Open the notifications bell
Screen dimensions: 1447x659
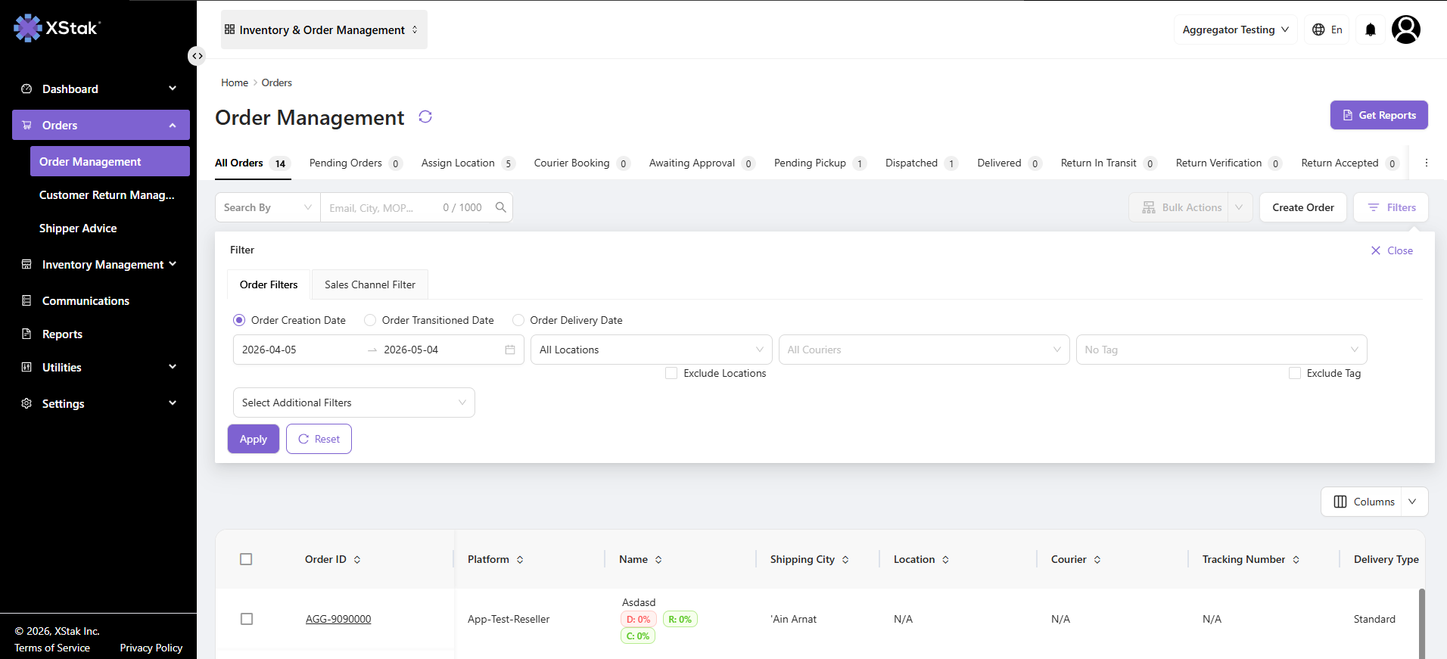tap(1371, 30)
